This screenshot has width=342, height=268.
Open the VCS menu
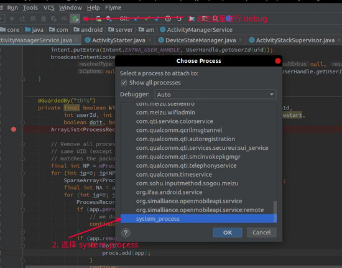point(49,8)
